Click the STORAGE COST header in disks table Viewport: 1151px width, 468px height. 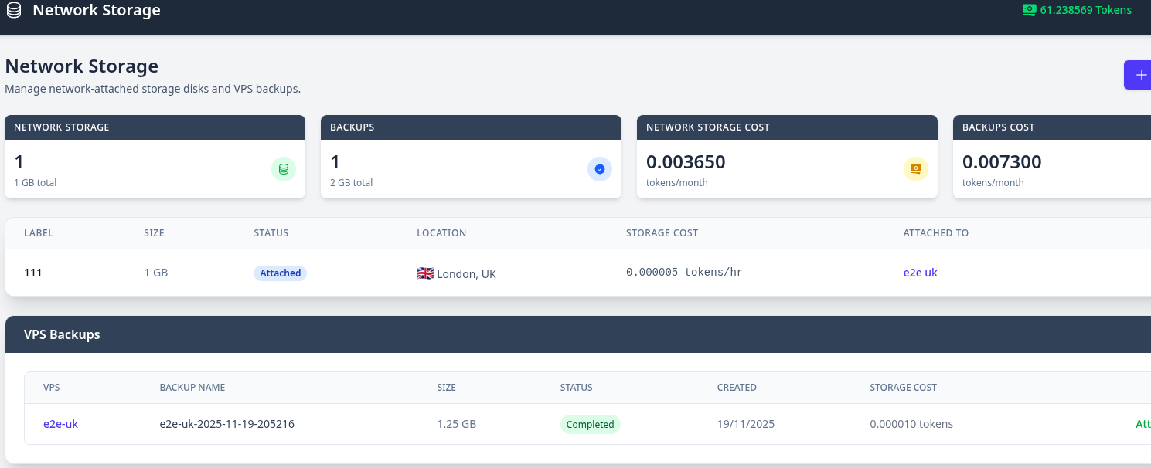(662, 232)
